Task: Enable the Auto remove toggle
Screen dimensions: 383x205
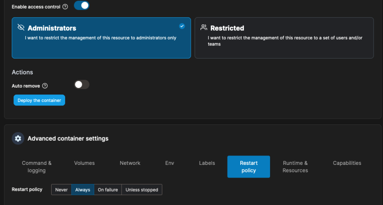Action: coord(81,85)
